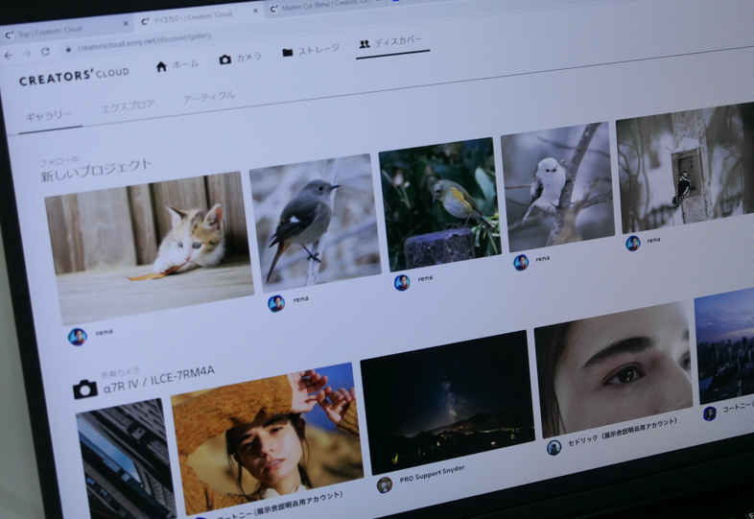754x519 pixels.
Task: Click rena's avatar under the gray bird photo
Action: pyautogui.click(x=276, y=303)
